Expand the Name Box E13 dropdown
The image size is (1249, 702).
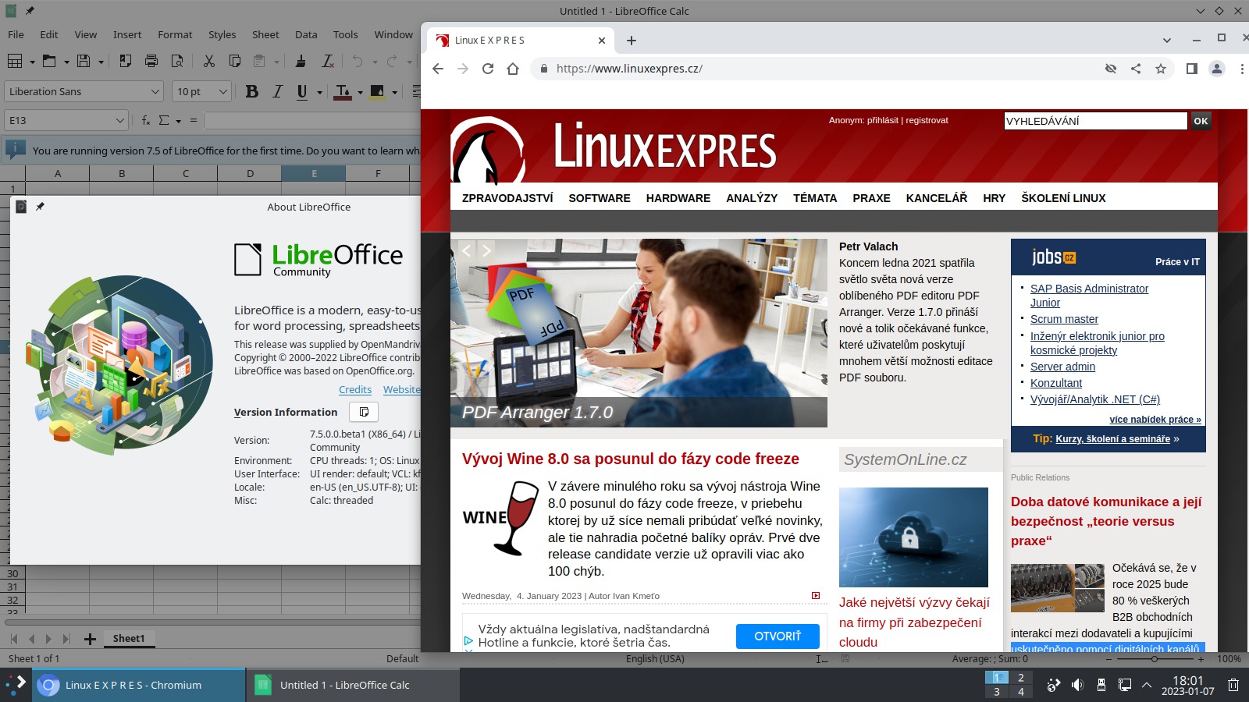(119, 120)
